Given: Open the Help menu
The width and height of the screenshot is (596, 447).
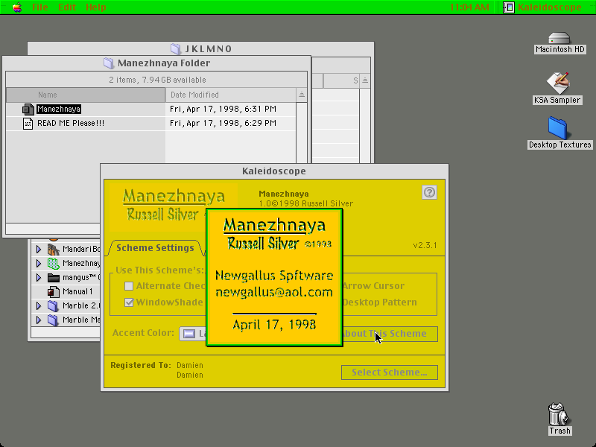Looking at the screenshot, I should click(96, 7).
